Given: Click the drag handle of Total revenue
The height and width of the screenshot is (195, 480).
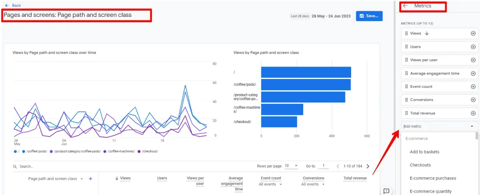Looking at the screenshot, I should [x=406, y=113].
